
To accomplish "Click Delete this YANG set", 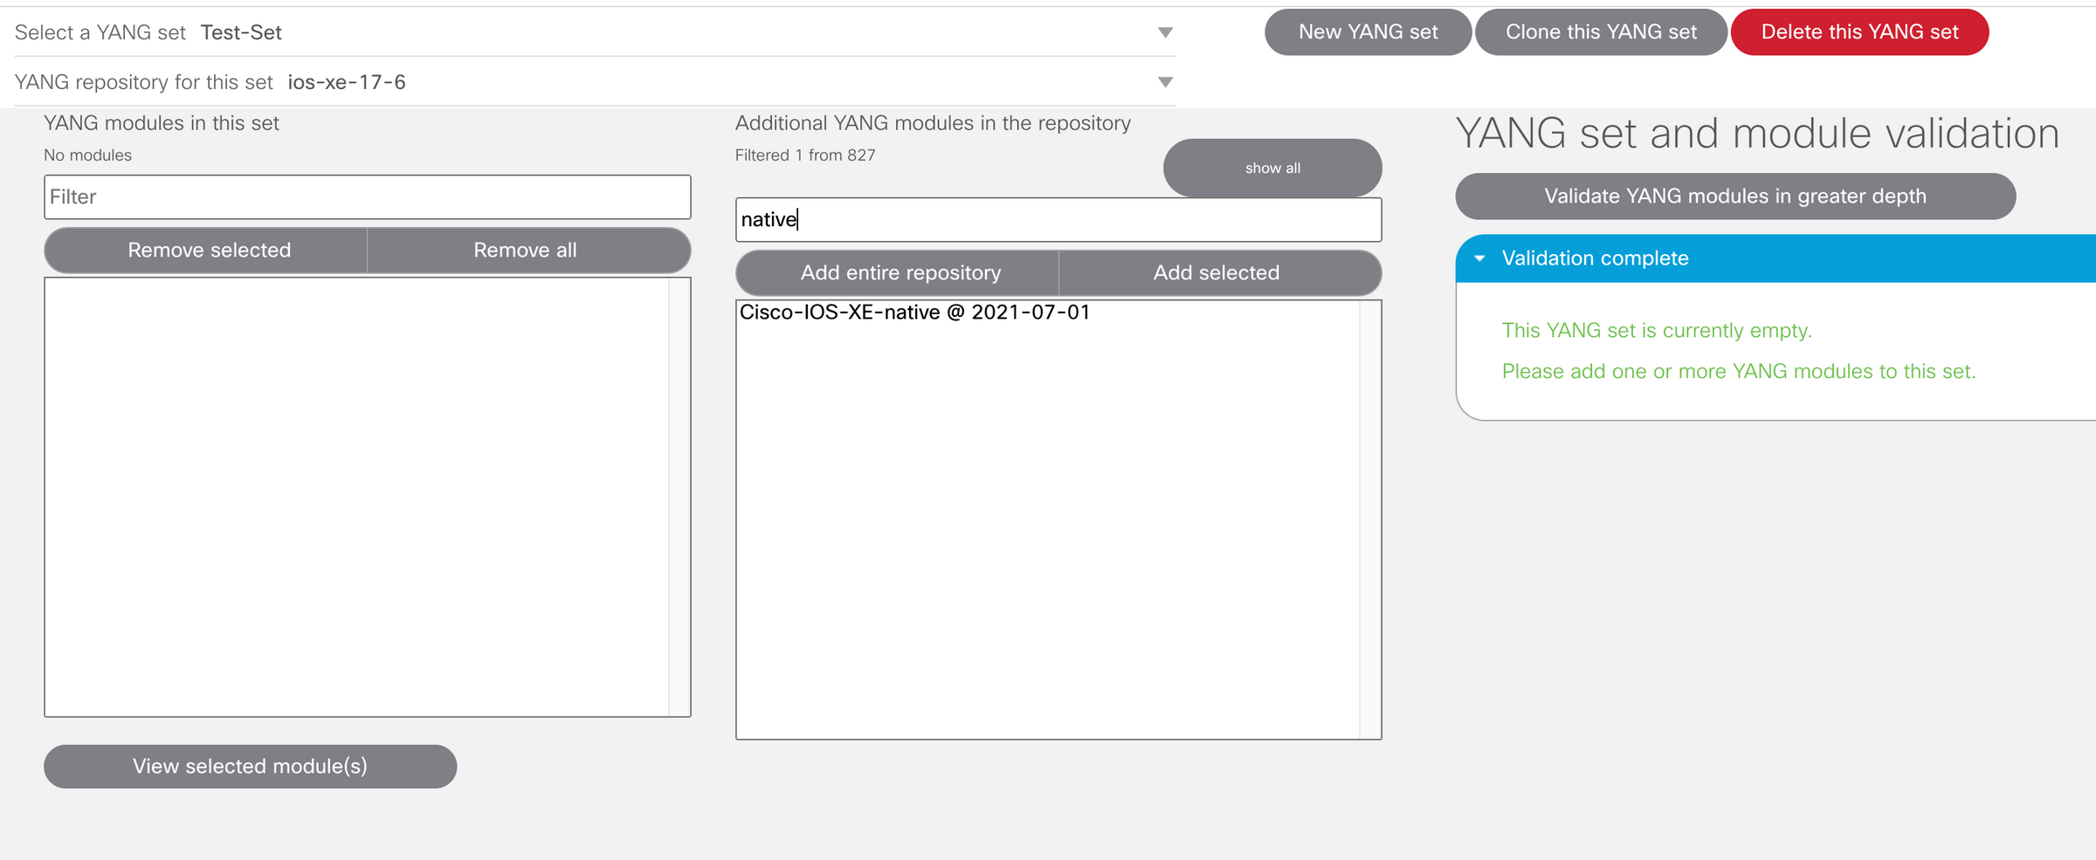I will click(x=1859, y=31).
